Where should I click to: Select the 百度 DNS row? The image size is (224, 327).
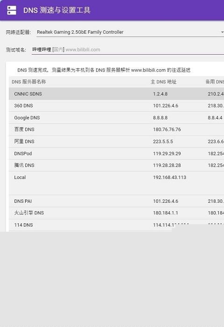116,129
